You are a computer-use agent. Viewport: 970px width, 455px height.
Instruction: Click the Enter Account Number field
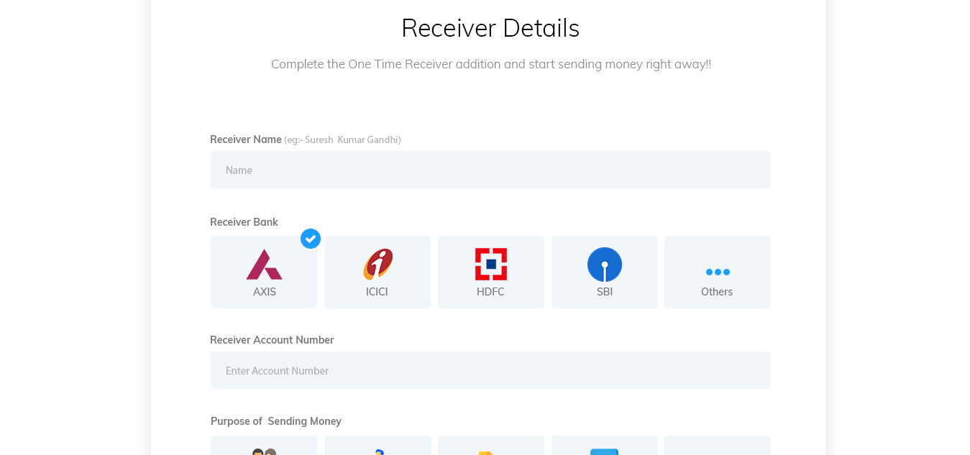[x=490, y=370]
